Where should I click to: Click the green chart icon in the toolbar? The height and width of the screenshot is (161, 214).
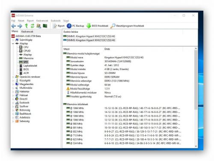pyautogui.click(x=45, y=26)
